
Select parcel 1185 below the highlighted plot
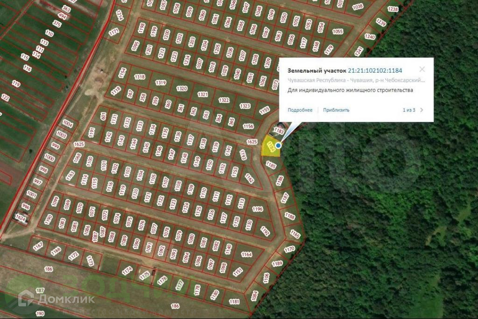(x=271, y=165)
